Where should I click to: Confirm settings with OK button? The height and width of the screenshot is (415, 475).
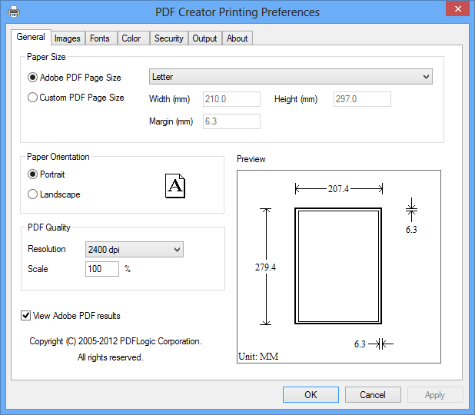pyautogui.click(x=311, y=394)
